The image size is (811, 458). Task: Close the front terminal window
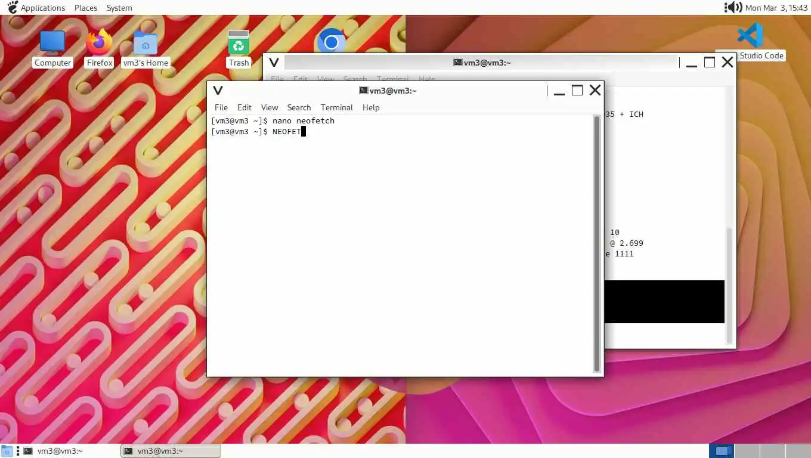click(x=595, y=90)
